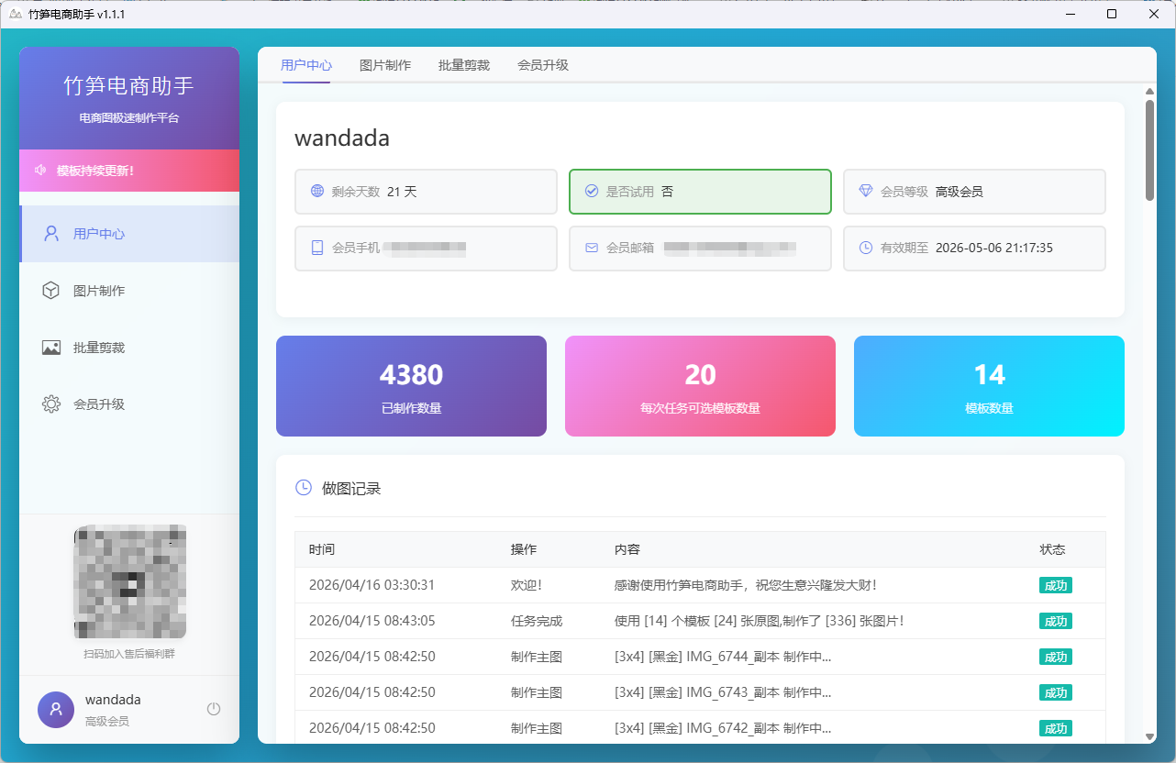Click the mail icon on 会员邮箱 card
The image size is (1176, 763).
coord(591,248)
